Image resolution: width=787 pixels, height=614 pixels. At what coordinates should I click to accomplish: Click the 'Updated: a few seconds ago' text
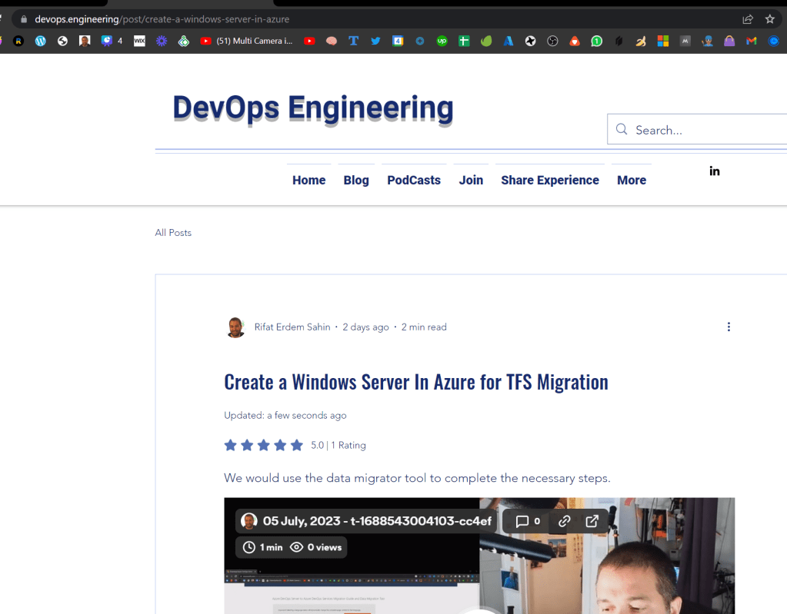point(285,416)
